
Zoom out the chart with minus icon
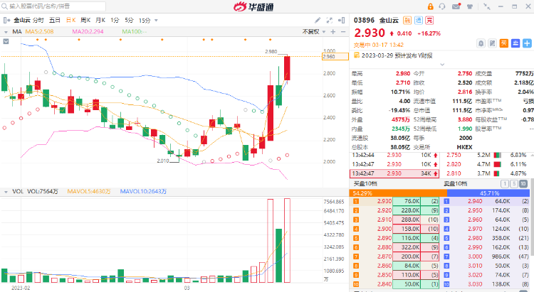[x=343, y=31]
